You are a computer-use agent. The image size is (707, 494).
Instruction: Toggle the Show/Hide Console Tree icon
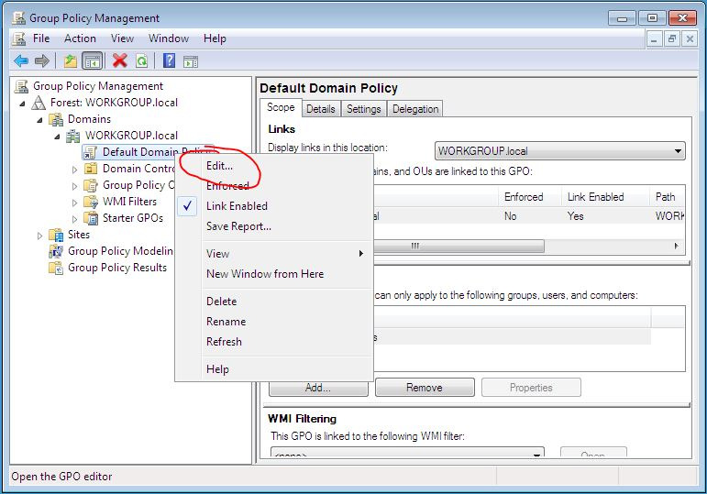tap(92, 61)
